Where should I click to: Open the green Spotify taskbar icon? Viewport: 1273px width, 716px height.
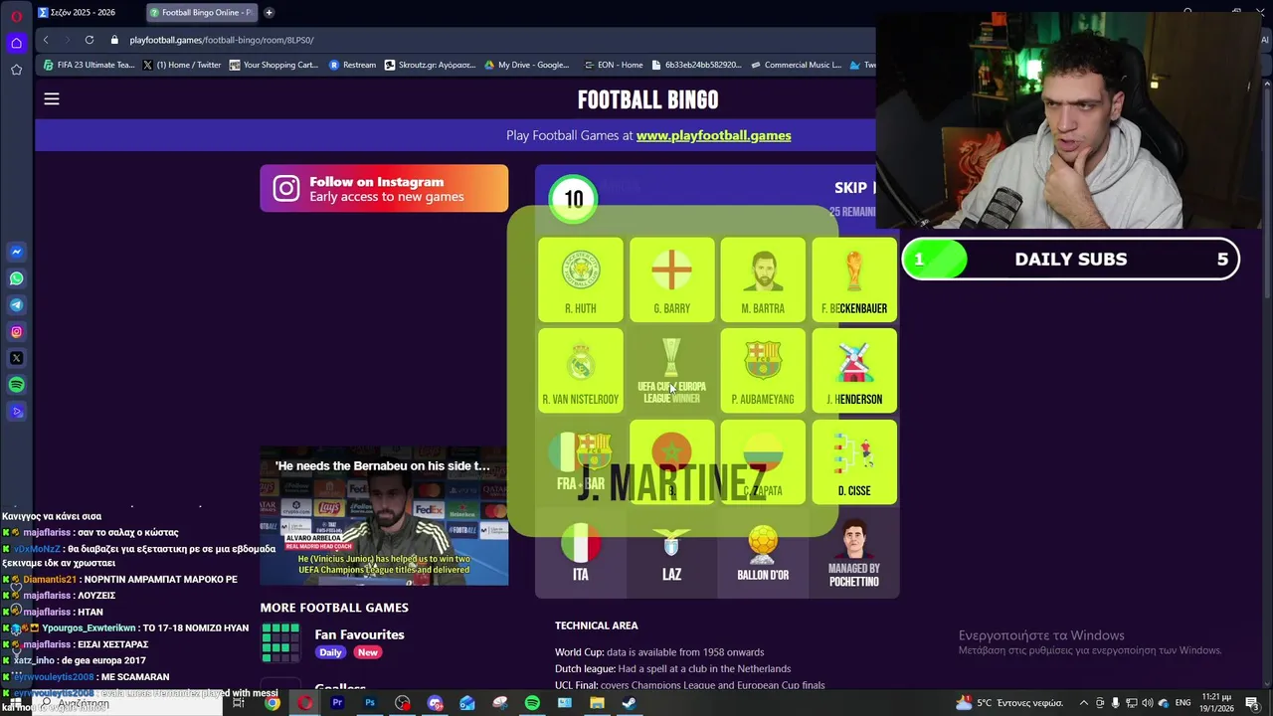pos(532,703)
